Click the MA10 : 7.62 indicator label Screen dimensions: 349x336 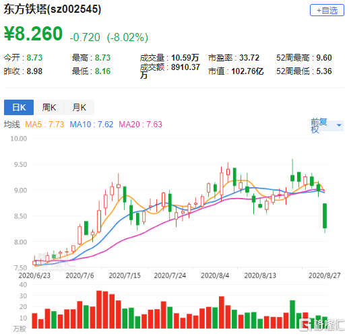point(92,125)
